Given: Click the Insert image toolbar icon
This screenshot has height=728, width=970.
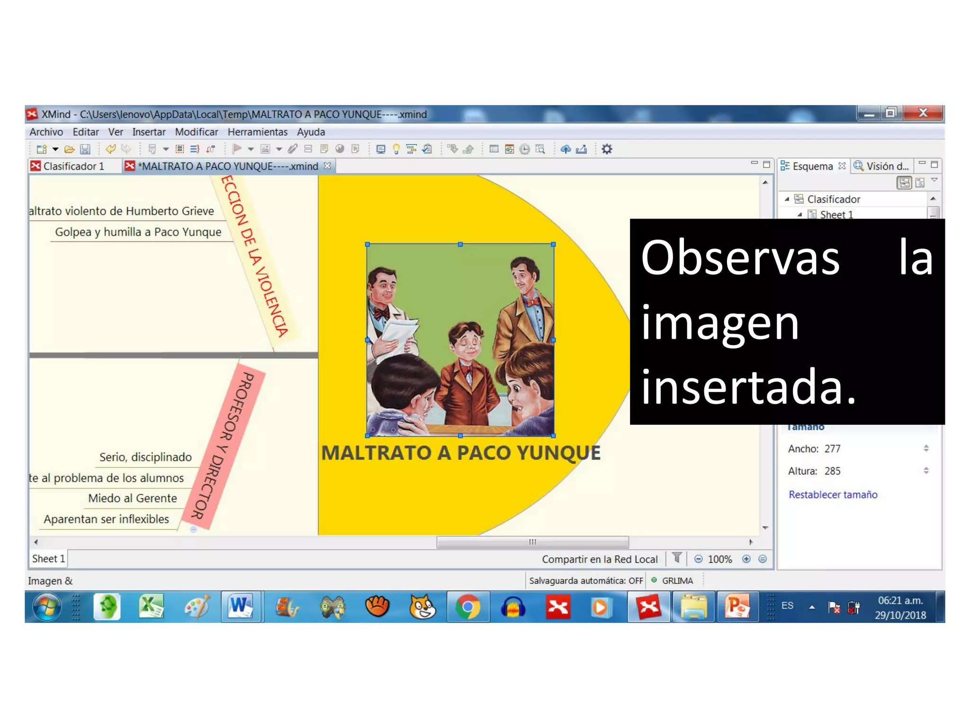Looking at the screenshot, I should 265,149.
